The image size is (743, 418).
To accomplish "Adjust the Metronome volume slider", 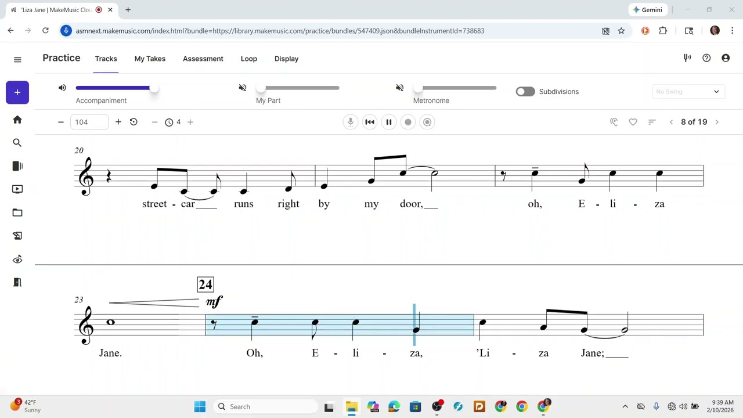I will [455, 88].
